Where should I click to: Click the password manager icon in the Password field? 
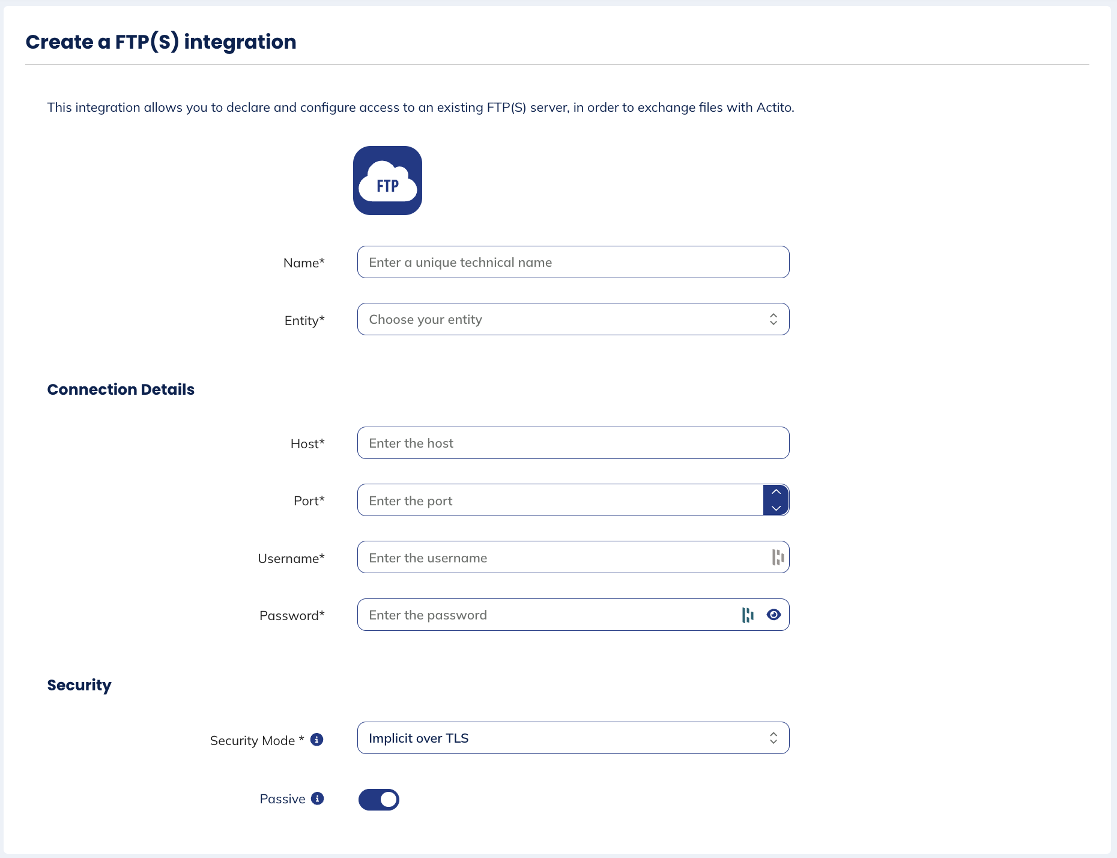tap(748, 615)
